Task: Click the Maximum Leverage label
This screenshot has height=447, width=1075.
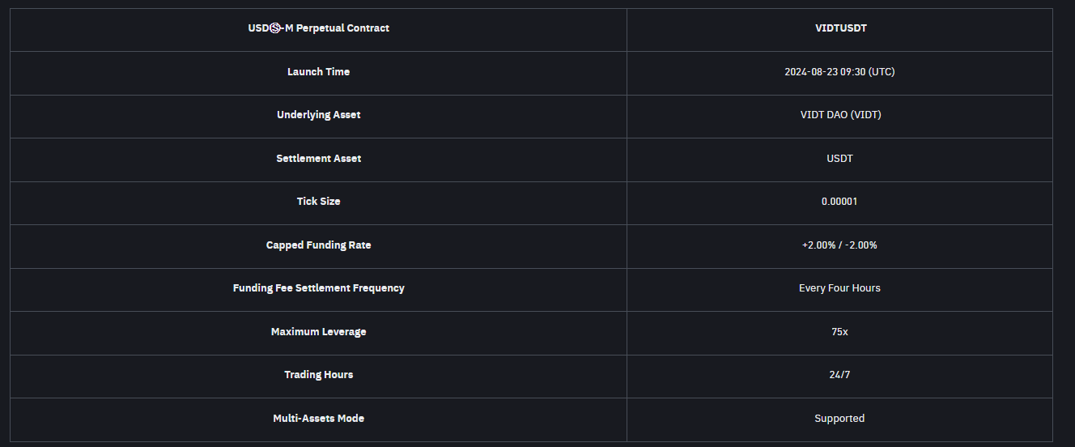Action: click(318, 332)
